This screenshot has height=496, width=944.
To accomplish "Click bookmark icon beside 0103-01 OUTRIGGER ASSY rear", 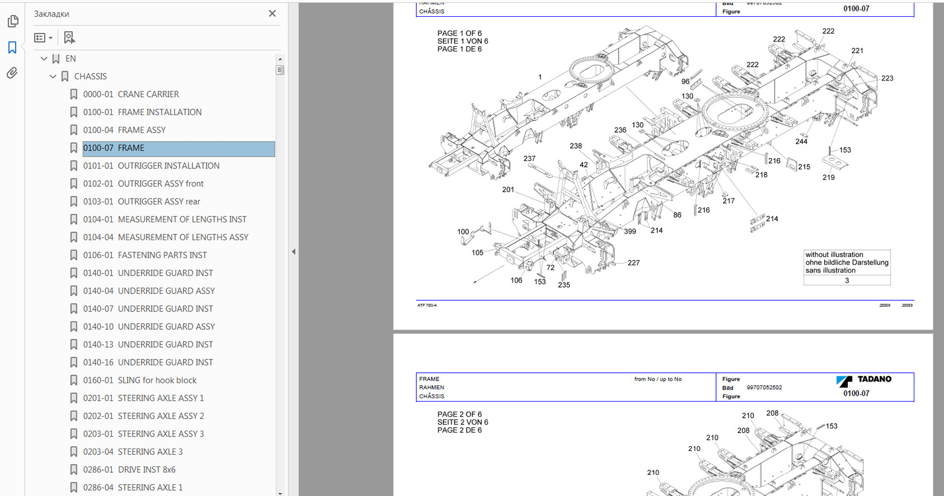I will [x=74, y=201].
